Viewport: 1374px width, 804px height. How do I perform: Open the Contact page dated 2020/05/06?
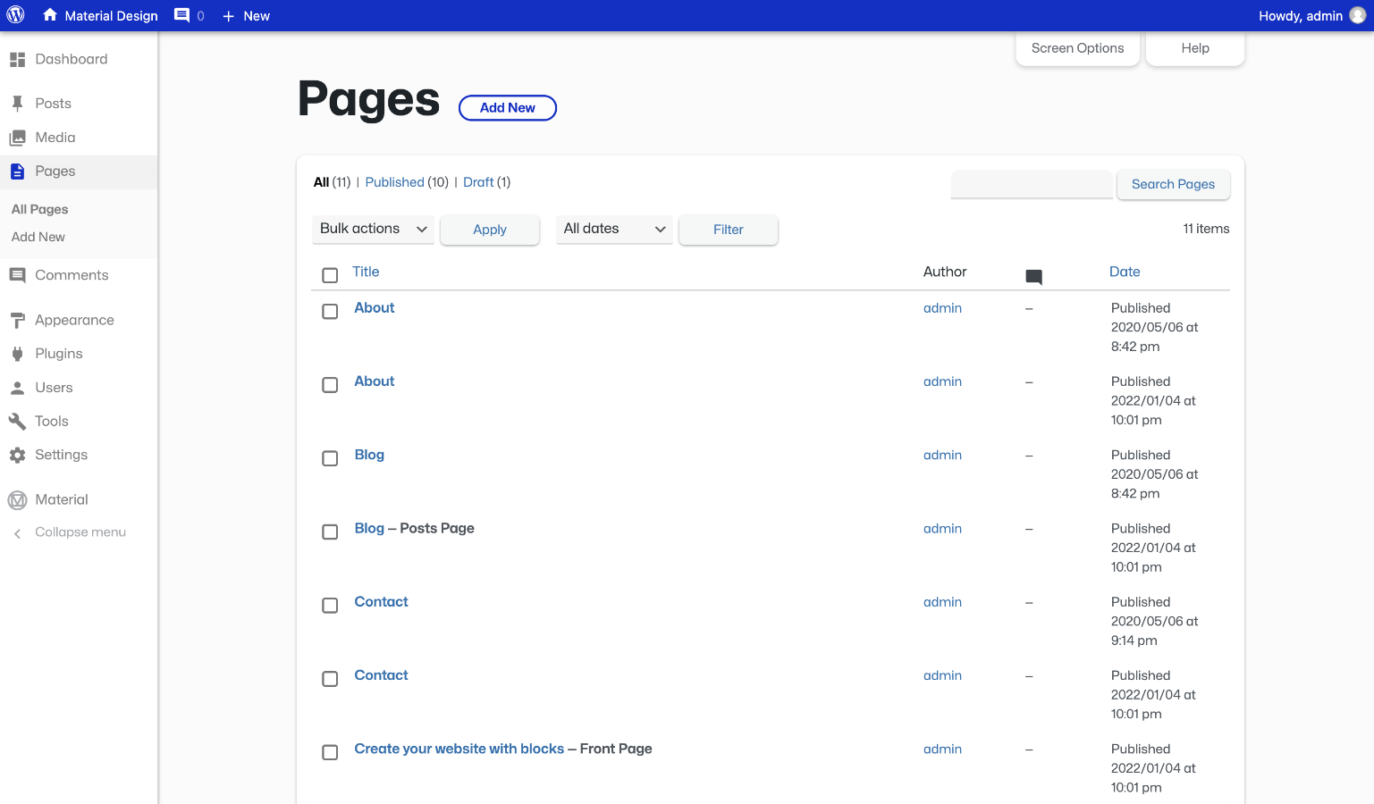[x=381, y=601]
